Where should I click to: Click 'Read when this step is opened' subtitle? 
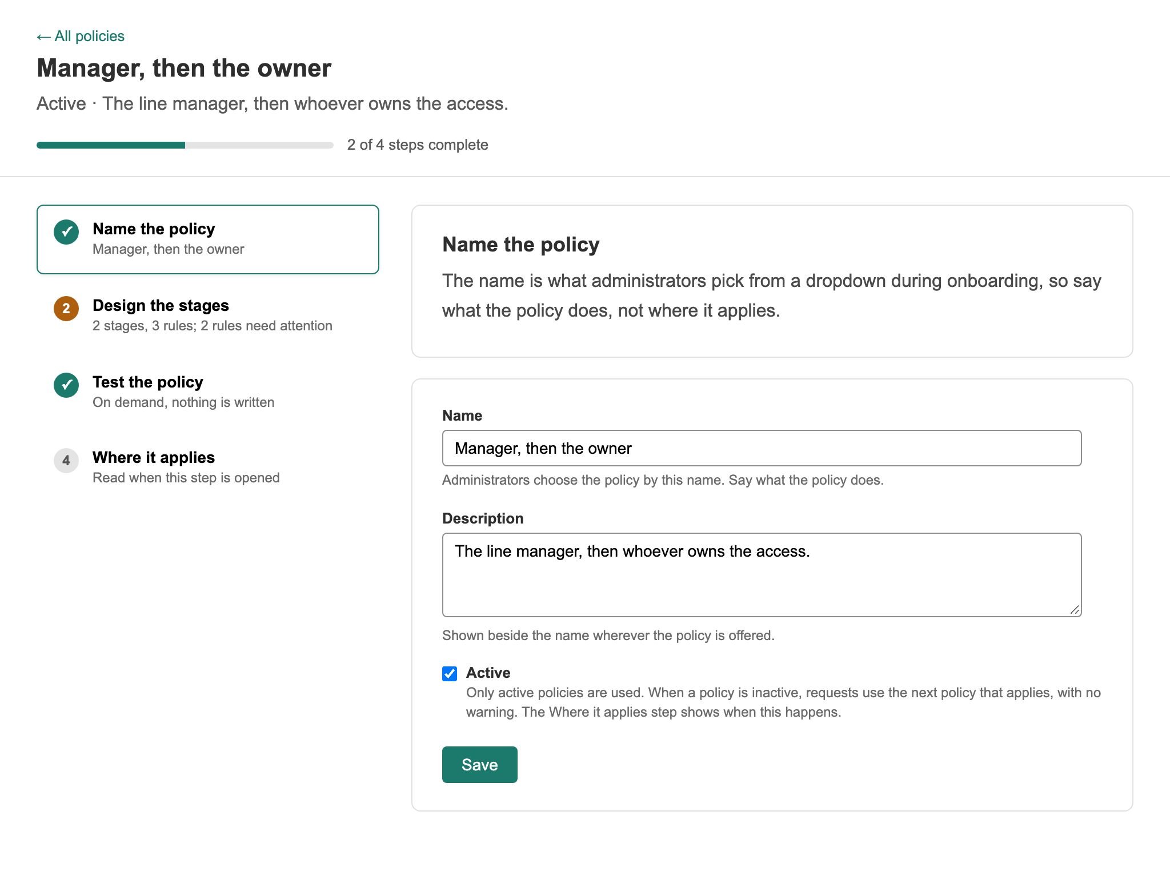[x=186, y=478]
